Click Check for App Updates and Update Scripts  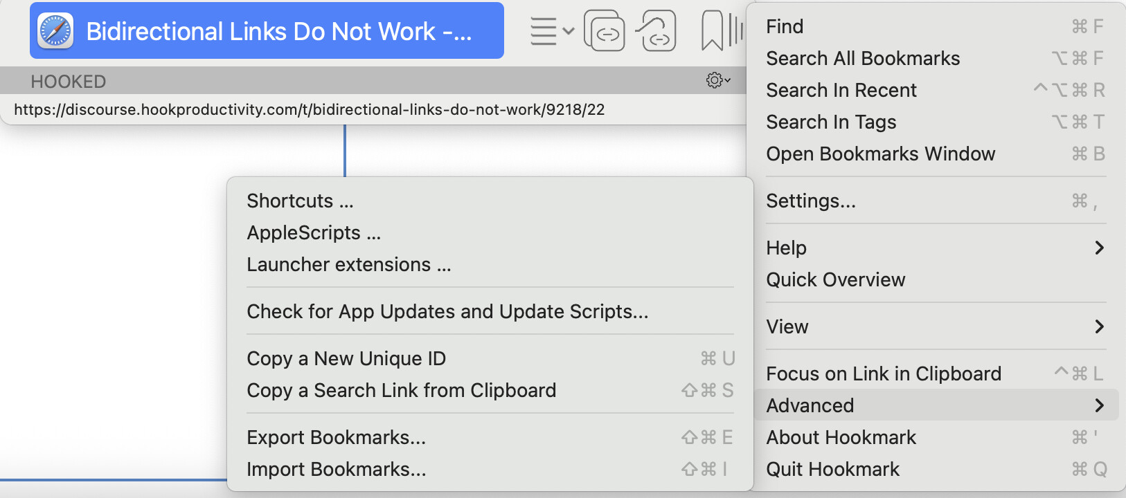(447, 311)
